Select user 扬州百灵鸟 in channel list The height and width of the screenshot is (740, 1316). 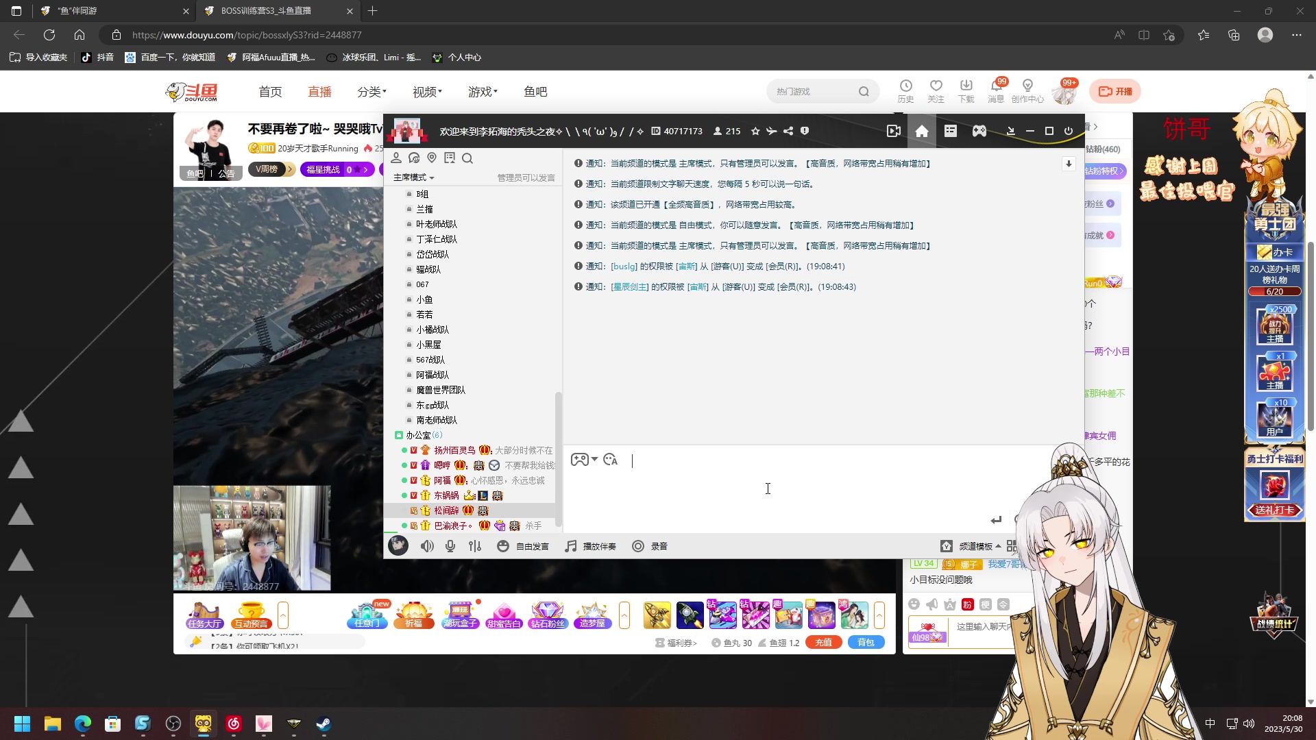click(x=454, y=450)
